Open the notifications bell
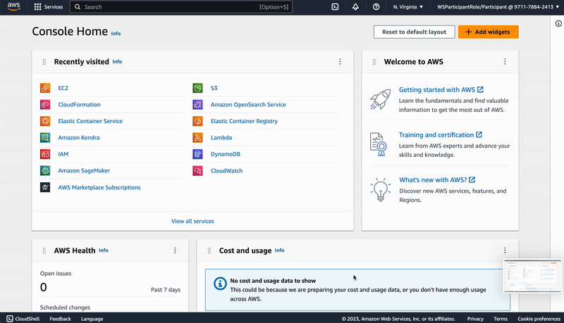 (x=355, y=7)
